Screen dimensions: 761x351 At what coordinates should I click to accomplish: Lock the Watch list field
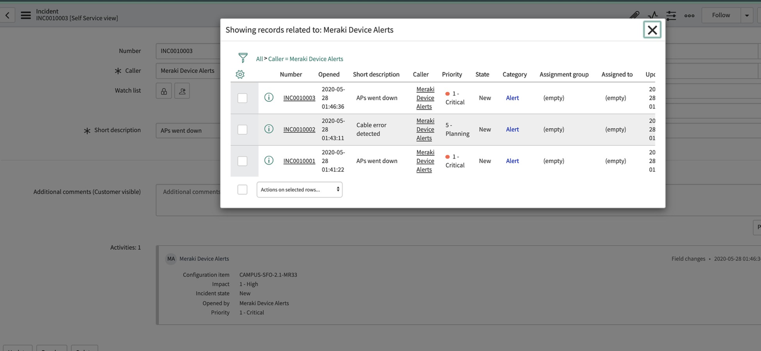point(163,90)
